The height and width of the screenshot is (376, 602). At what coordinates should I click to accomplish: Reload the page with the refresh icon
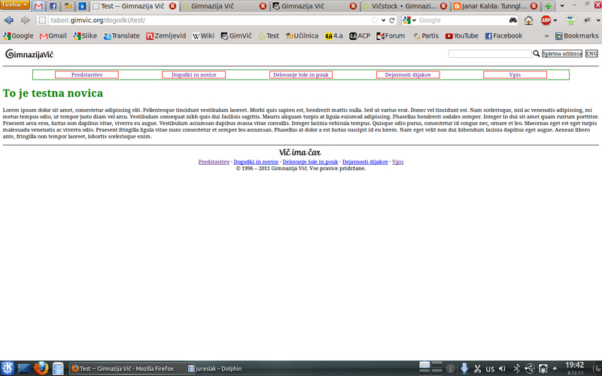tap(392, 20)
